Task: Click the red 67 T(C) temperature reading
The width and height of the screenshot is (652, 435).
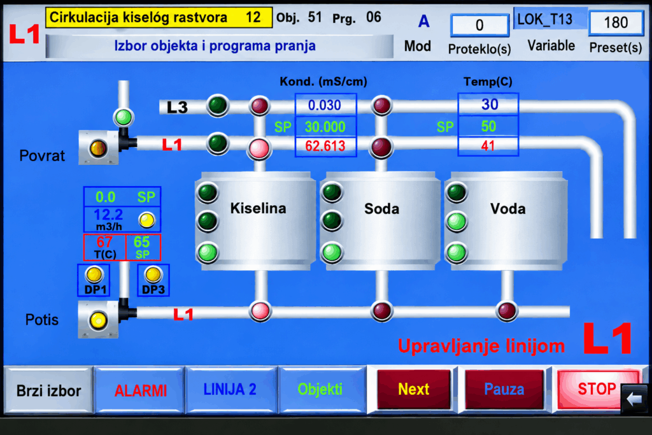Action: (105, 247)
